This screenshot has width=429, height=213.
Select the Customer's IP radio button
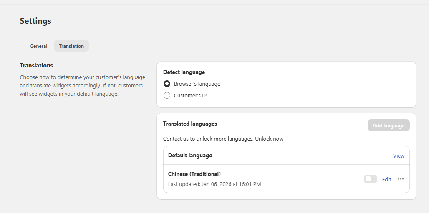pos(167,95)
